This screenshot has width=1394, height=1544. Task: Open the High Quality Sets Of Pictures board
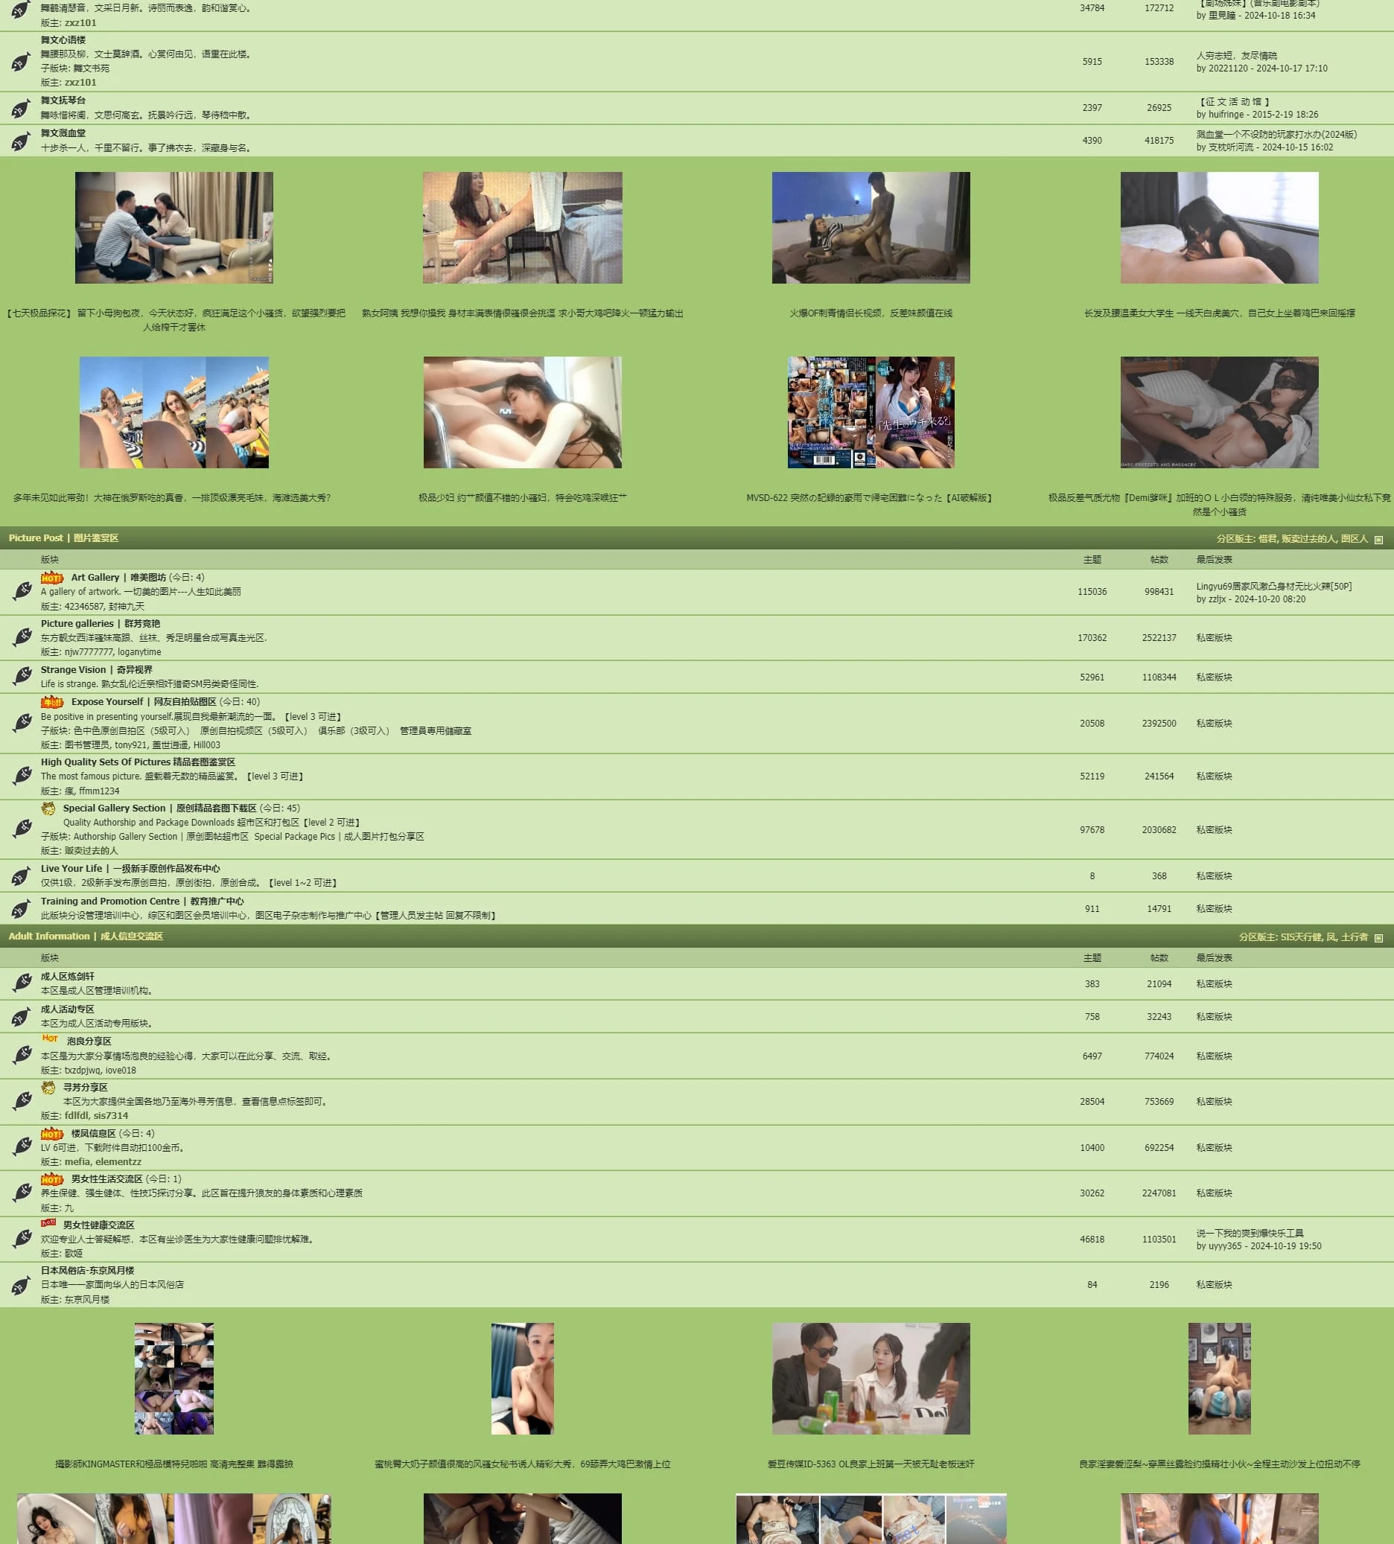(138, 762)
